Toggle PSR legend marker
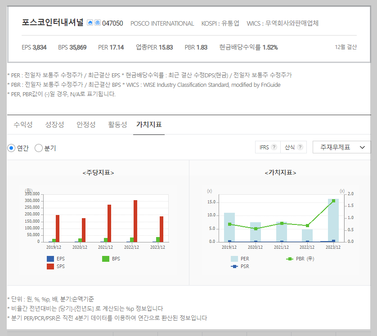The image size is (377, 336). click(234, 267)
